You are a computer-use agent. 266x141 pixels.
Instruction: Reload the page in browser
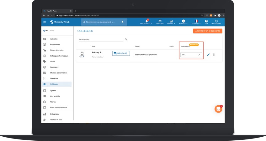point(52,15)
